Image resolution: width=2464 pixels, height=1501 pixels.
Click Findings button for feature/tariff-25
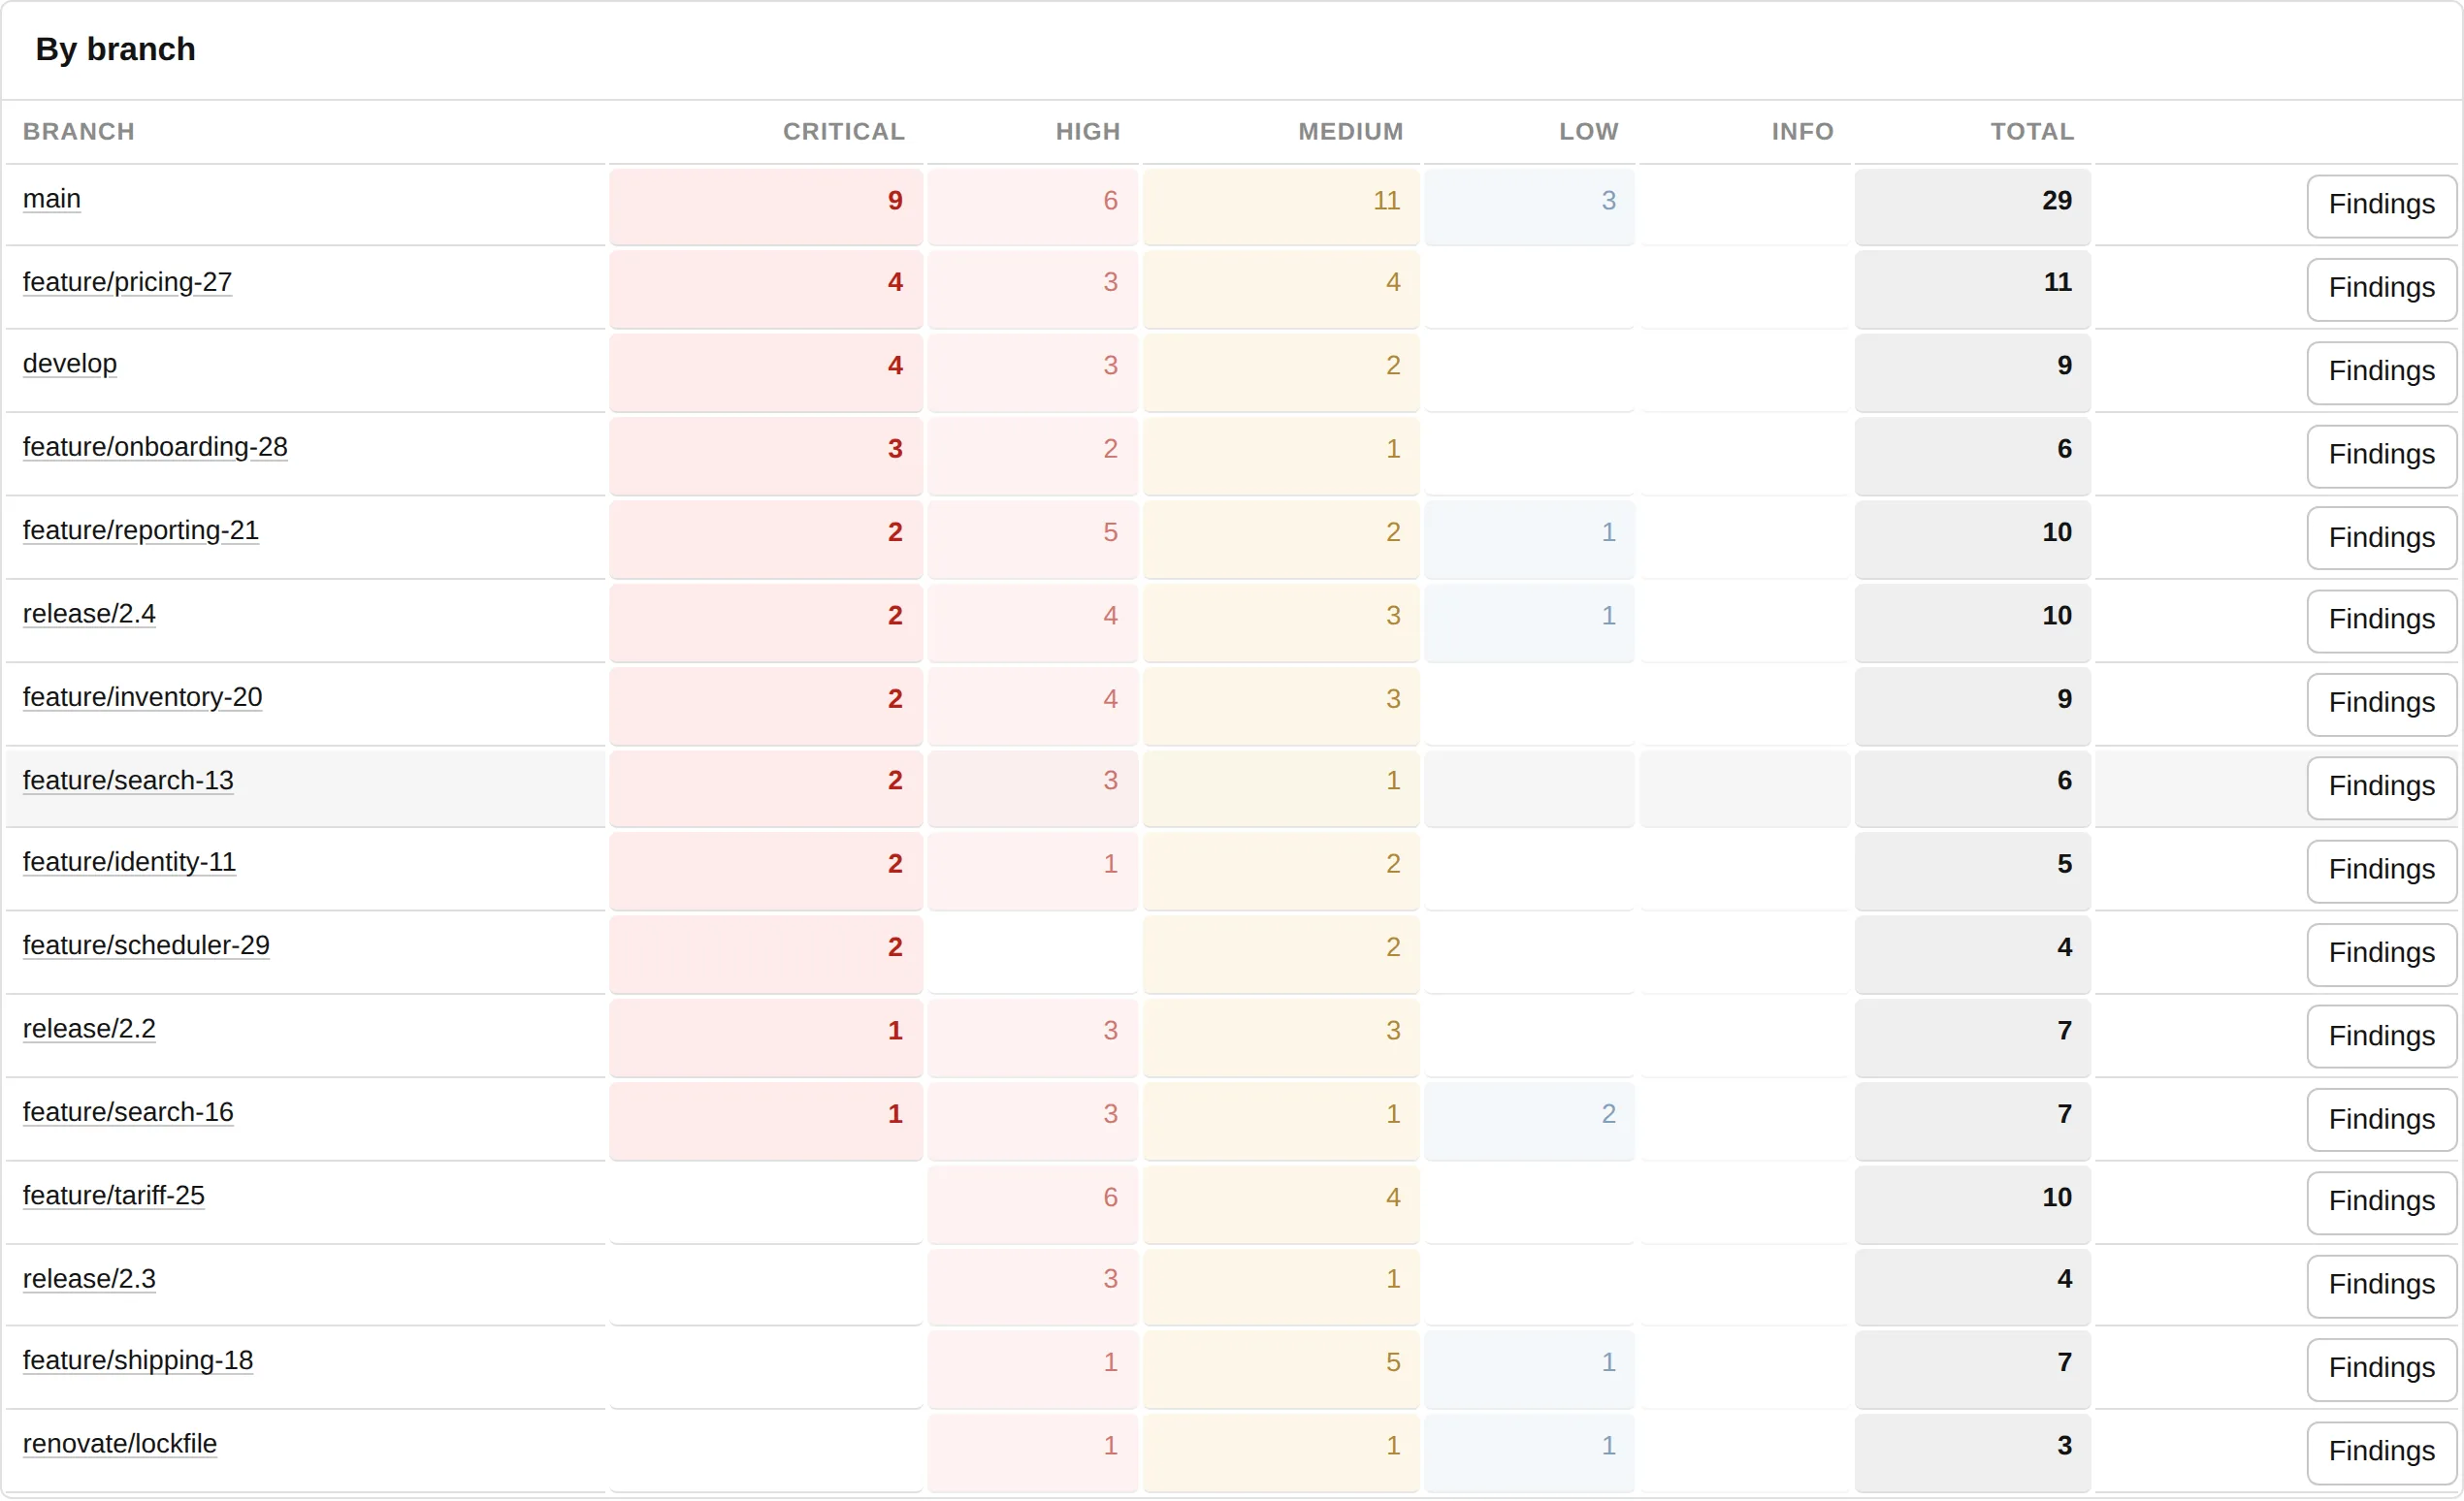click(x=2382, y=1203)
